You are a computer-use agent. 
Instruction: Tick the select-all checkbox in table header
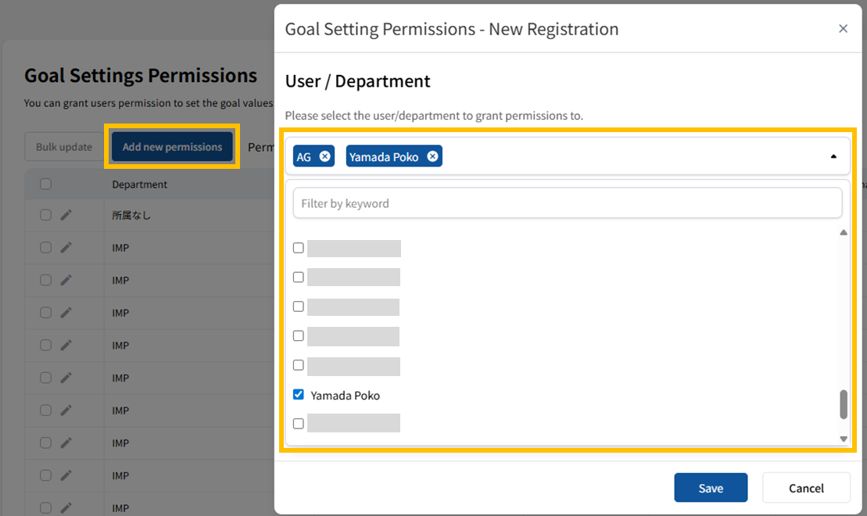point(45,185)
